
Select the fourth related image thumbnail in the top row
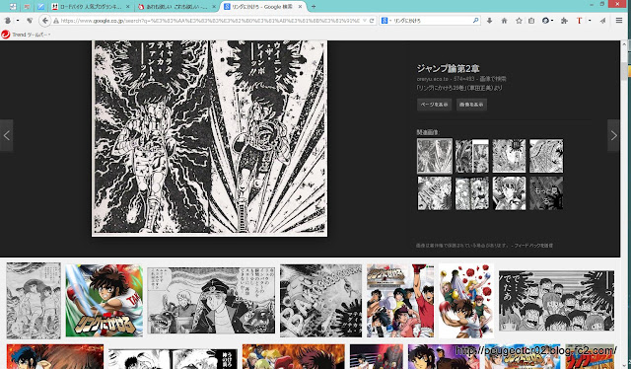point(546,156)
